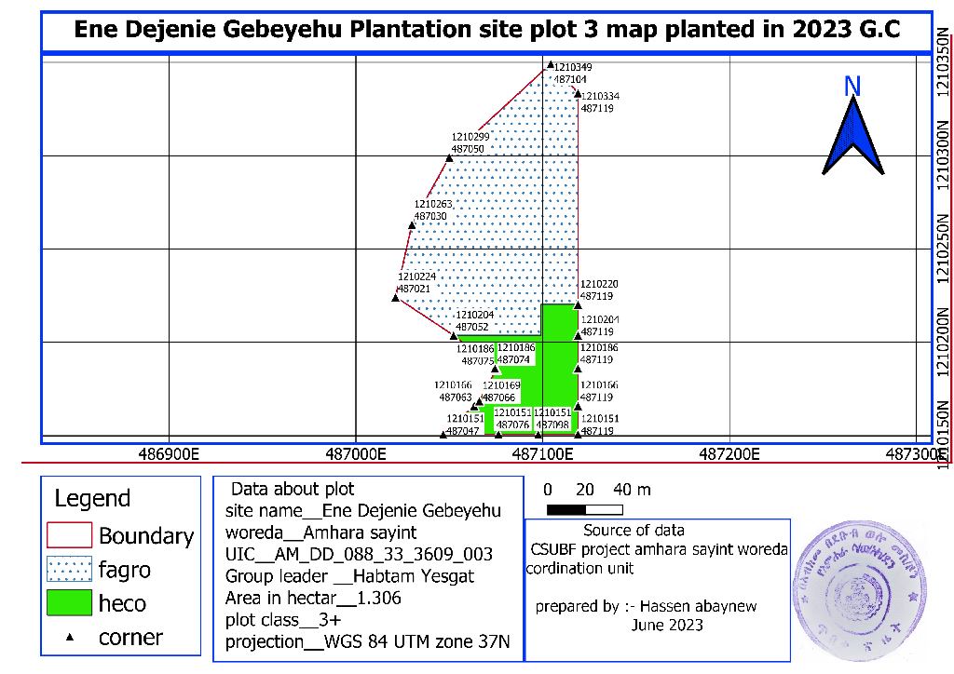Click the westernmost corner marker labeled 1210224 487021
Screen dimensions: 954x674
(396, 297)
